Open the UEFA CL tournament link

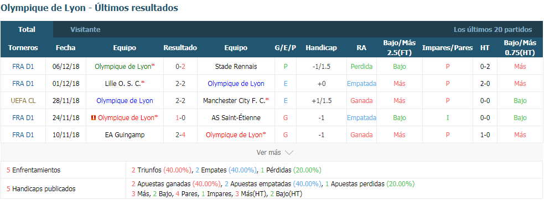(23, 101)
